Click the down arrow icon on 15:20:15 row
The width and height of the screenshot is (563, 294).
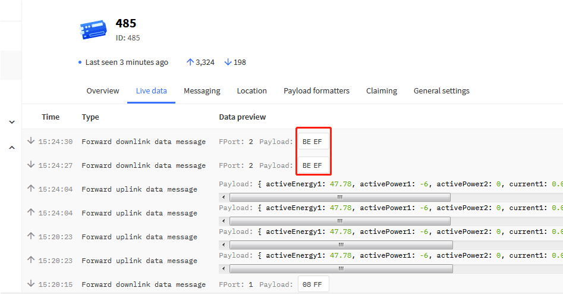pyautogui.click(x=31, y=283)
